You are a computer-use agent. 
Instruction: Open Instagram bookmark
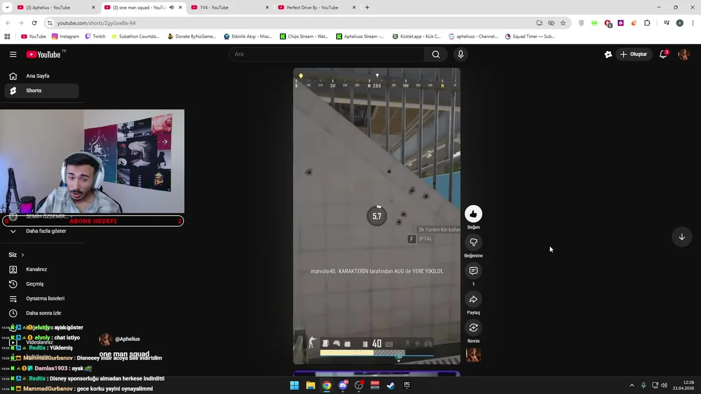pyautogui.click(x=65, y=37)
